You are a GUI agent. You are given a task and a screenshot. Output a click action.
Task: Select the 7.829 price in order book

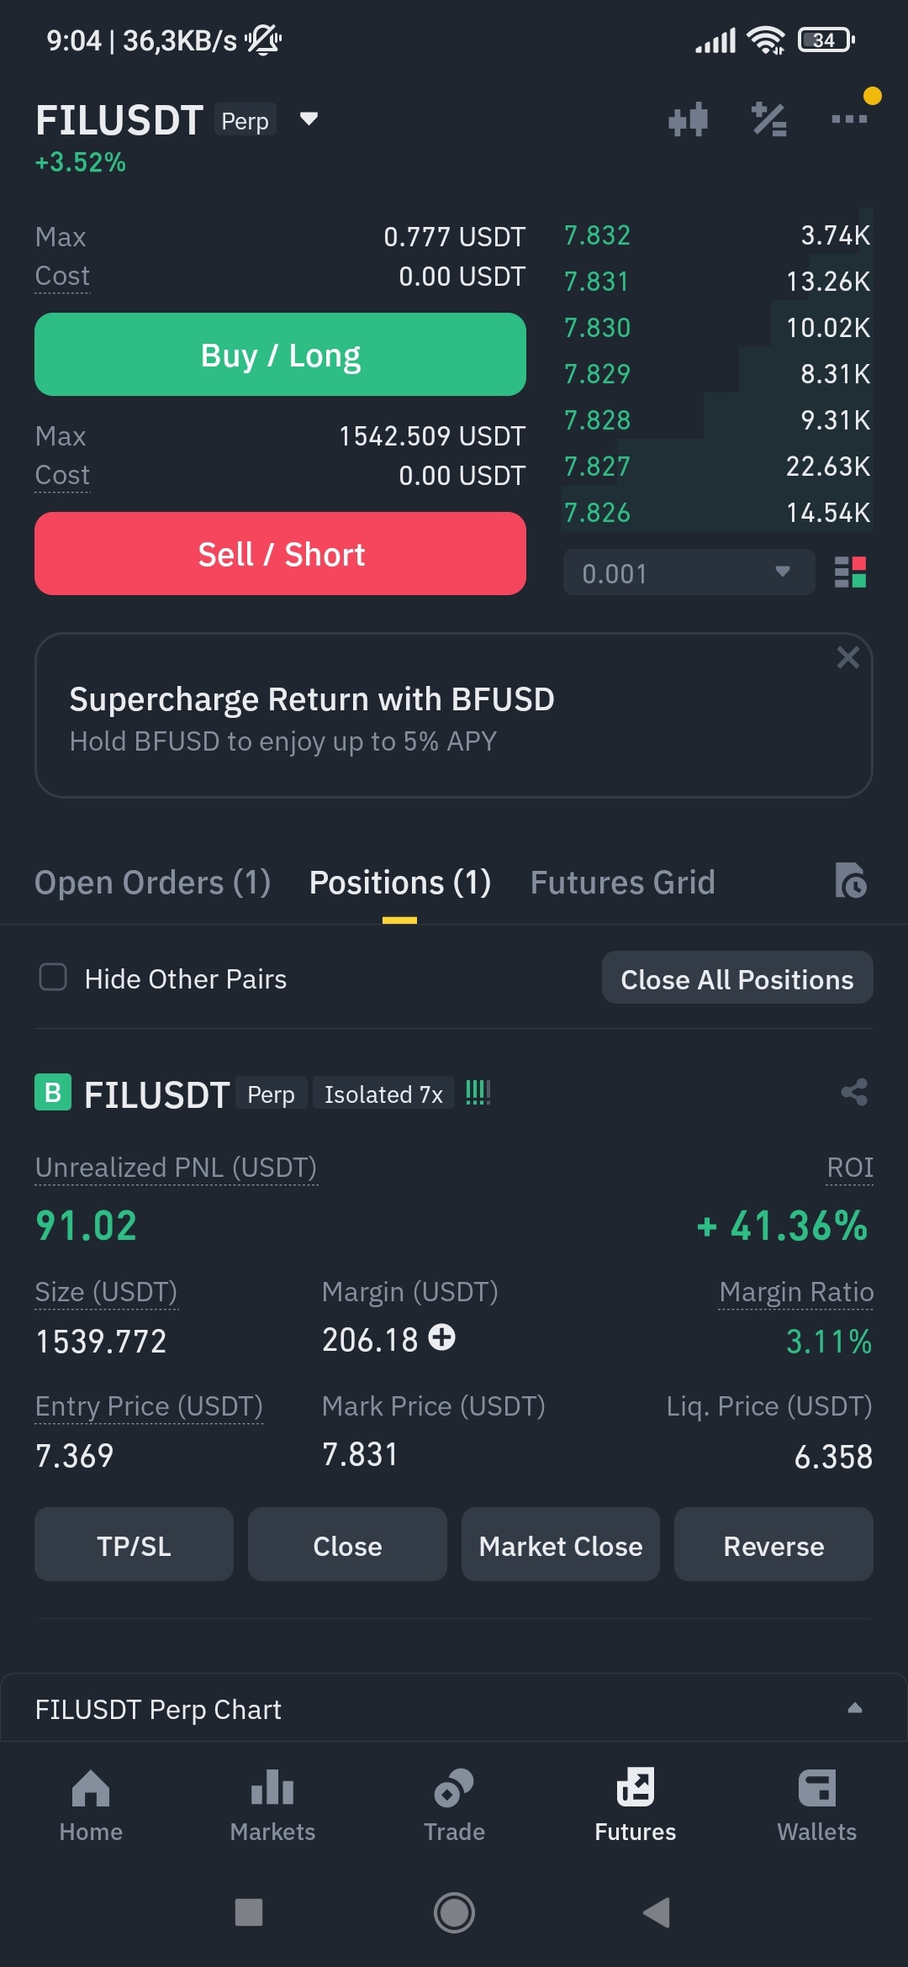click(x=597, y=374)
